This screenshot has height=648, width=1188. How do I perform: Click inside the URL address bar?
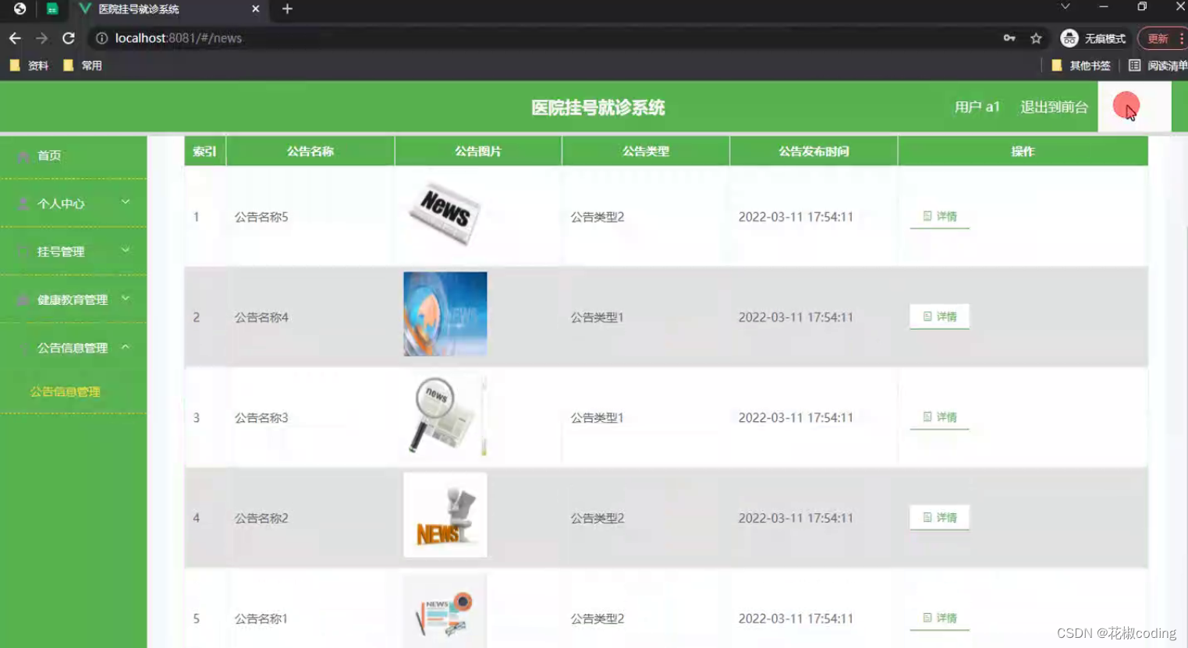click(x=312, y=37)
